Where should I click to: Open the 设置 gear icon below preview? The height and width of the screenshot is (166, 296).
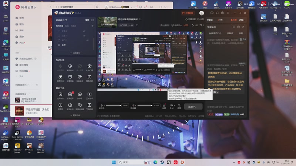[x=179, y=106]
